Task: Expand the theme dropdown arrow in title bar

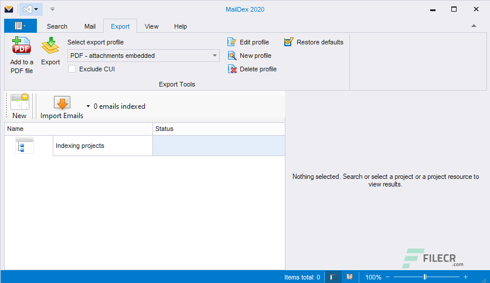Action: click(36, 9)
